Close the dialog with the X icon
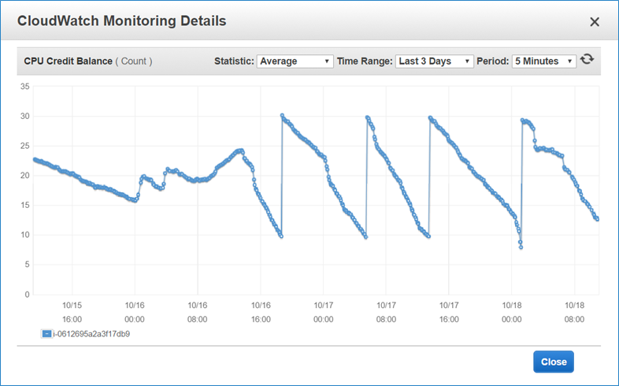 (x=595, y=22)
